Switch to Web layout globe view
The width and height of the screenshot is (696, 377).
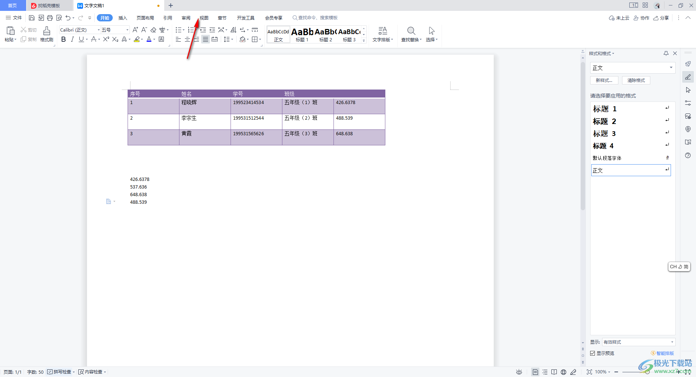click(x=563, y=372)
